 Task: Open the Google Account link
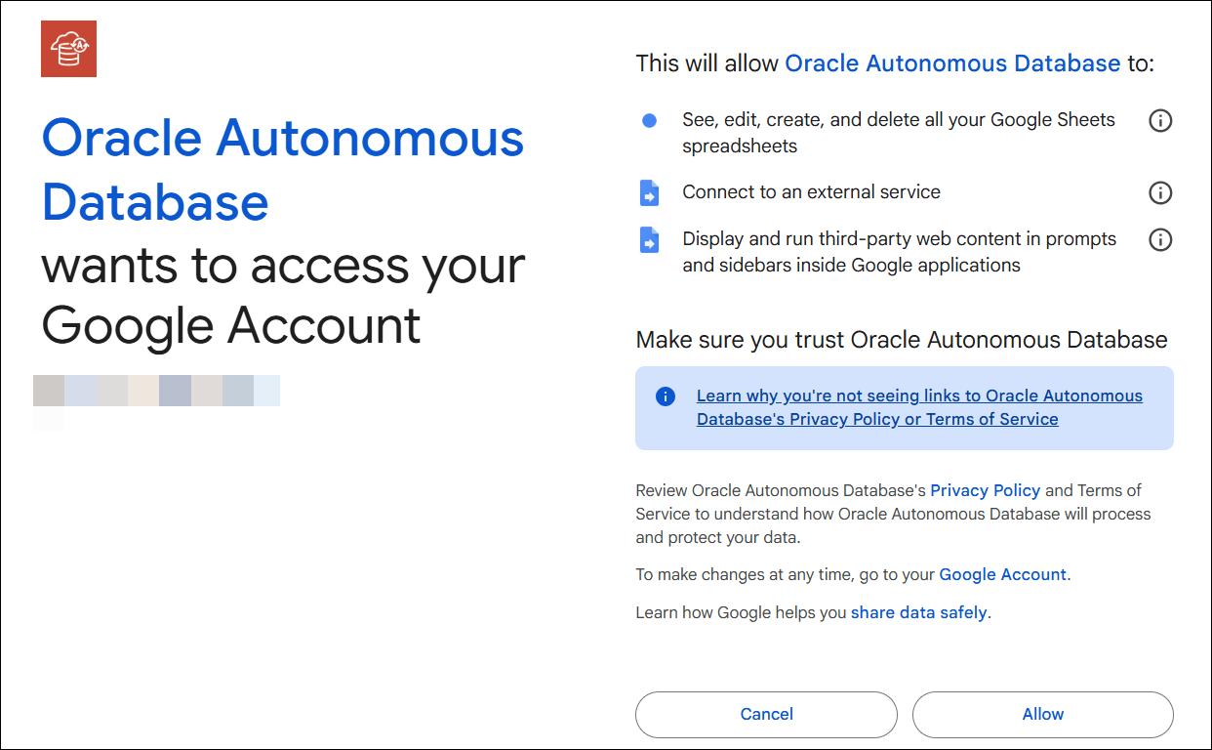1002,574
